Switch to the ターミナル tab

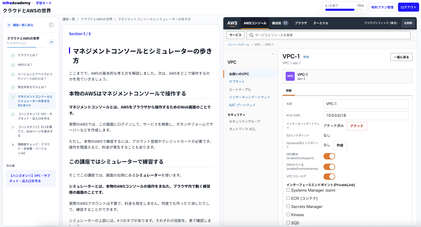pos(321,23)
